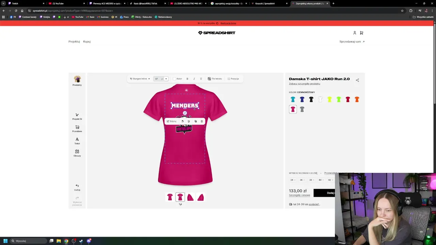The height and width of the screenshot is (245, 436).
Task: Click Edytuj on the floating text toolbar
Action: [x=171, y=121]
